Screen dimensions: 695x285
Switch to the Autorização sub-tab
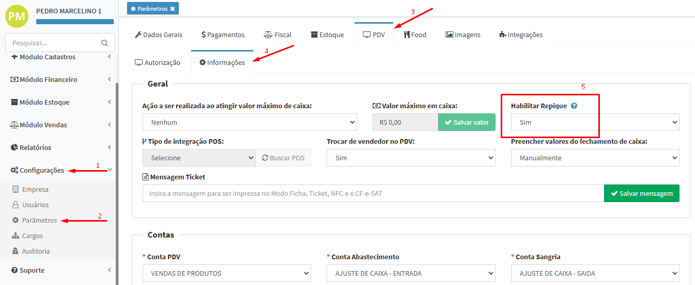click(157, 62)
